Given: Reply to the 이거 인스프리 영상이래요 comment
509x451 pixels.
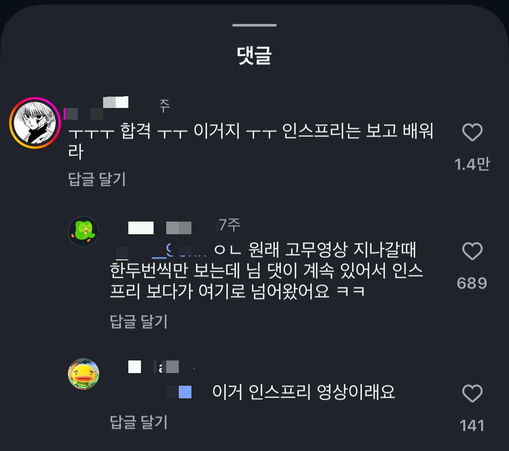Looking at the screenshot, I should click(139, 422).
